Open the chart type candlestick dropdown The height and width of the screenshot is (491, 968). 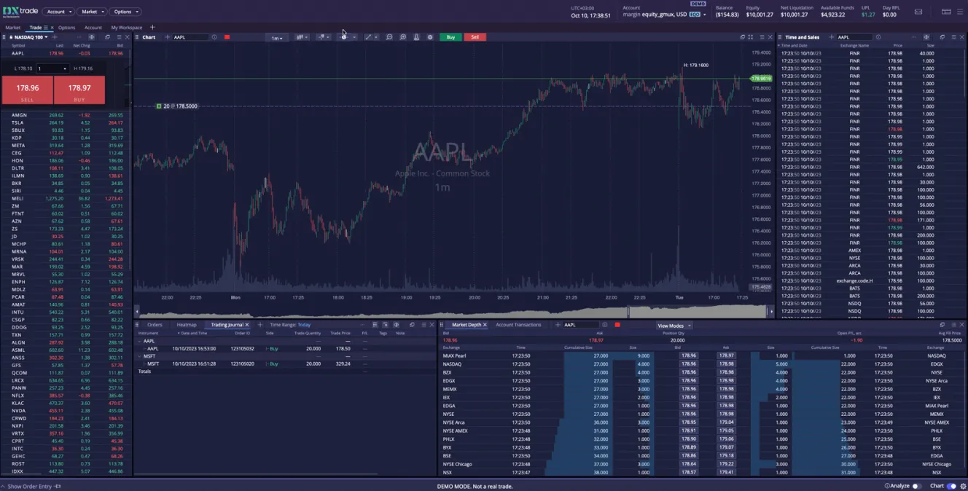click(301, 37)
